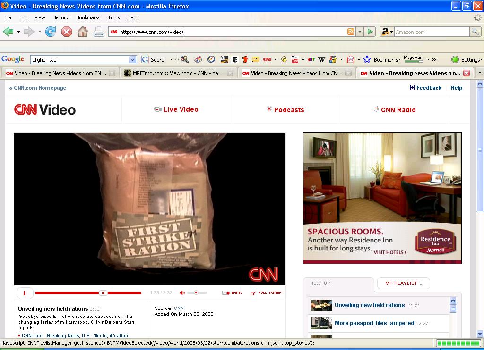Screen dimensions: 484x350
Task: Toggle Full Screen video mode
Action: tap(266, 293)
